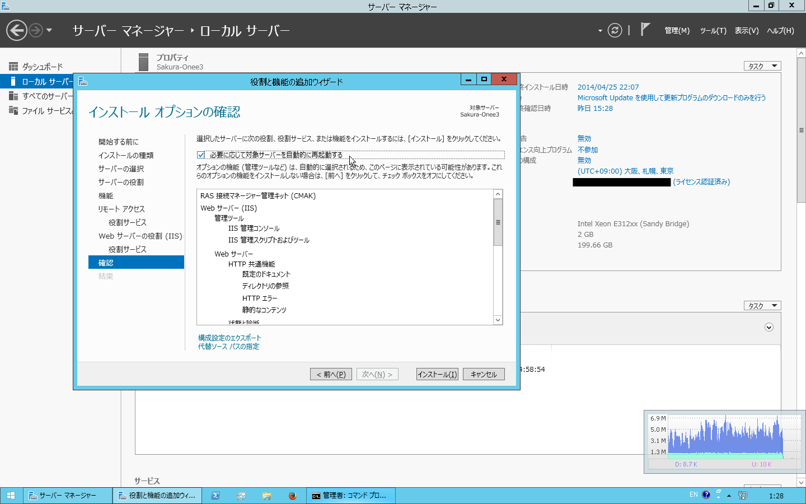Click scroll down arrow of the install list
806x504 pixels.
coord(498,320)
